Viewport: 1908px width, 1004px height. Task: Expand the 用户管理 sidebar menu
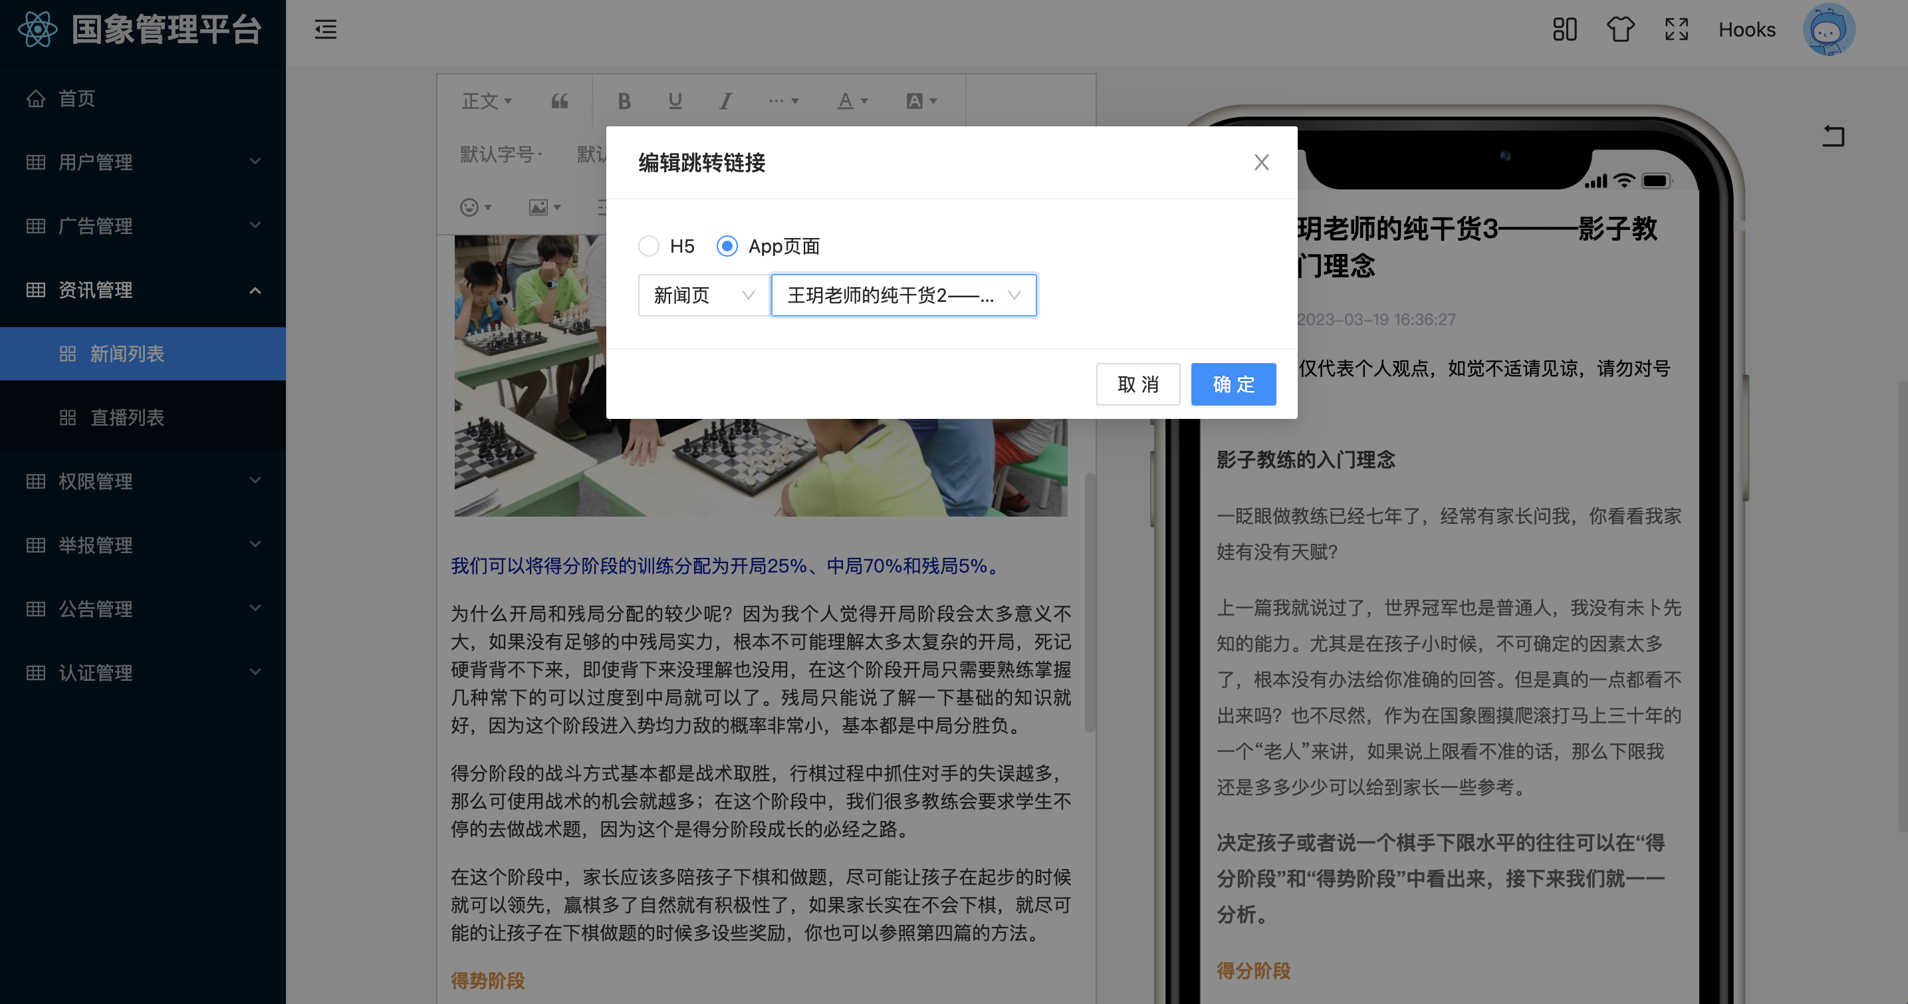click(x=143, y=162)
